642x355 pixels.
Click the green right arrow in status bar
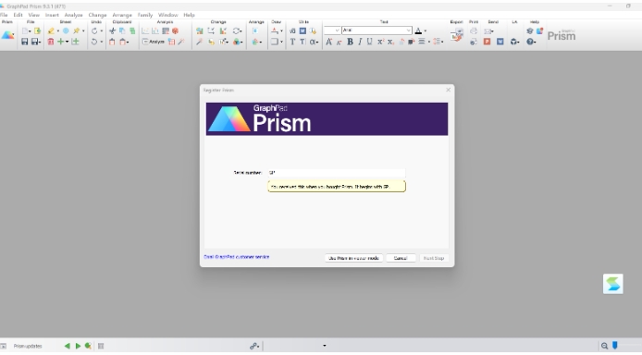pos(78,346)
